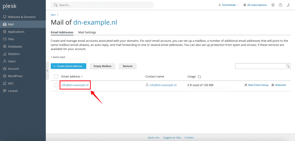
Task: Click Create Email Address button
Action: pos(68,66)
